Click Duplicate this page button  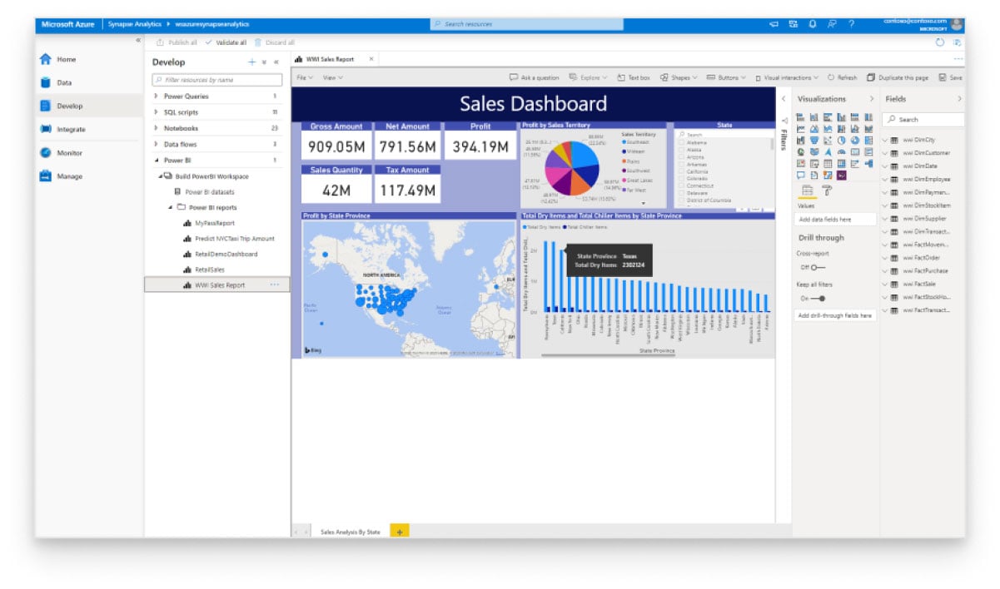click(897, 77)
